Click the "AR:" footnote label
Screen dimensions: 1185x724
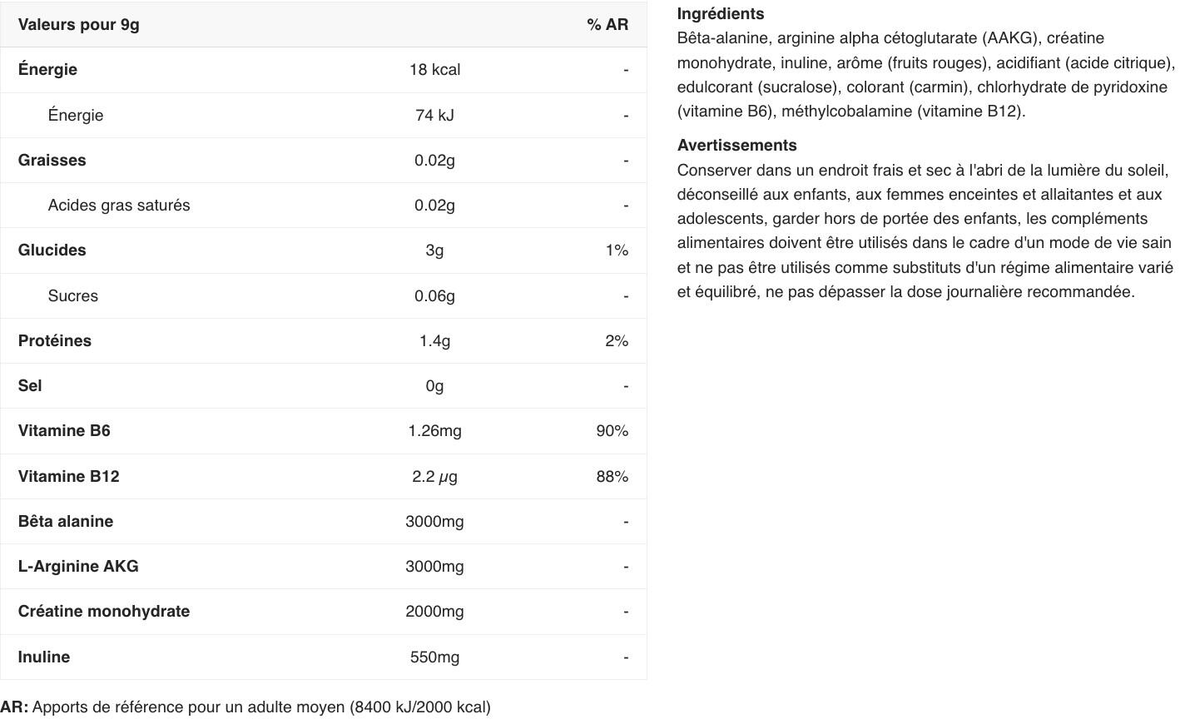click(x=14, y=707)
